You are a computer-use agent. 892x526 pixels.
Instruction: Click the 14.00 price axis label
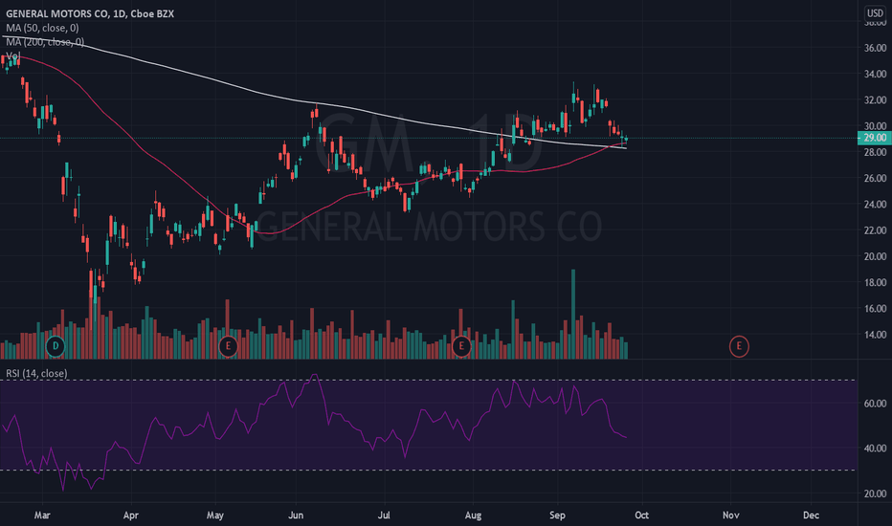click(x=875, y=335)
